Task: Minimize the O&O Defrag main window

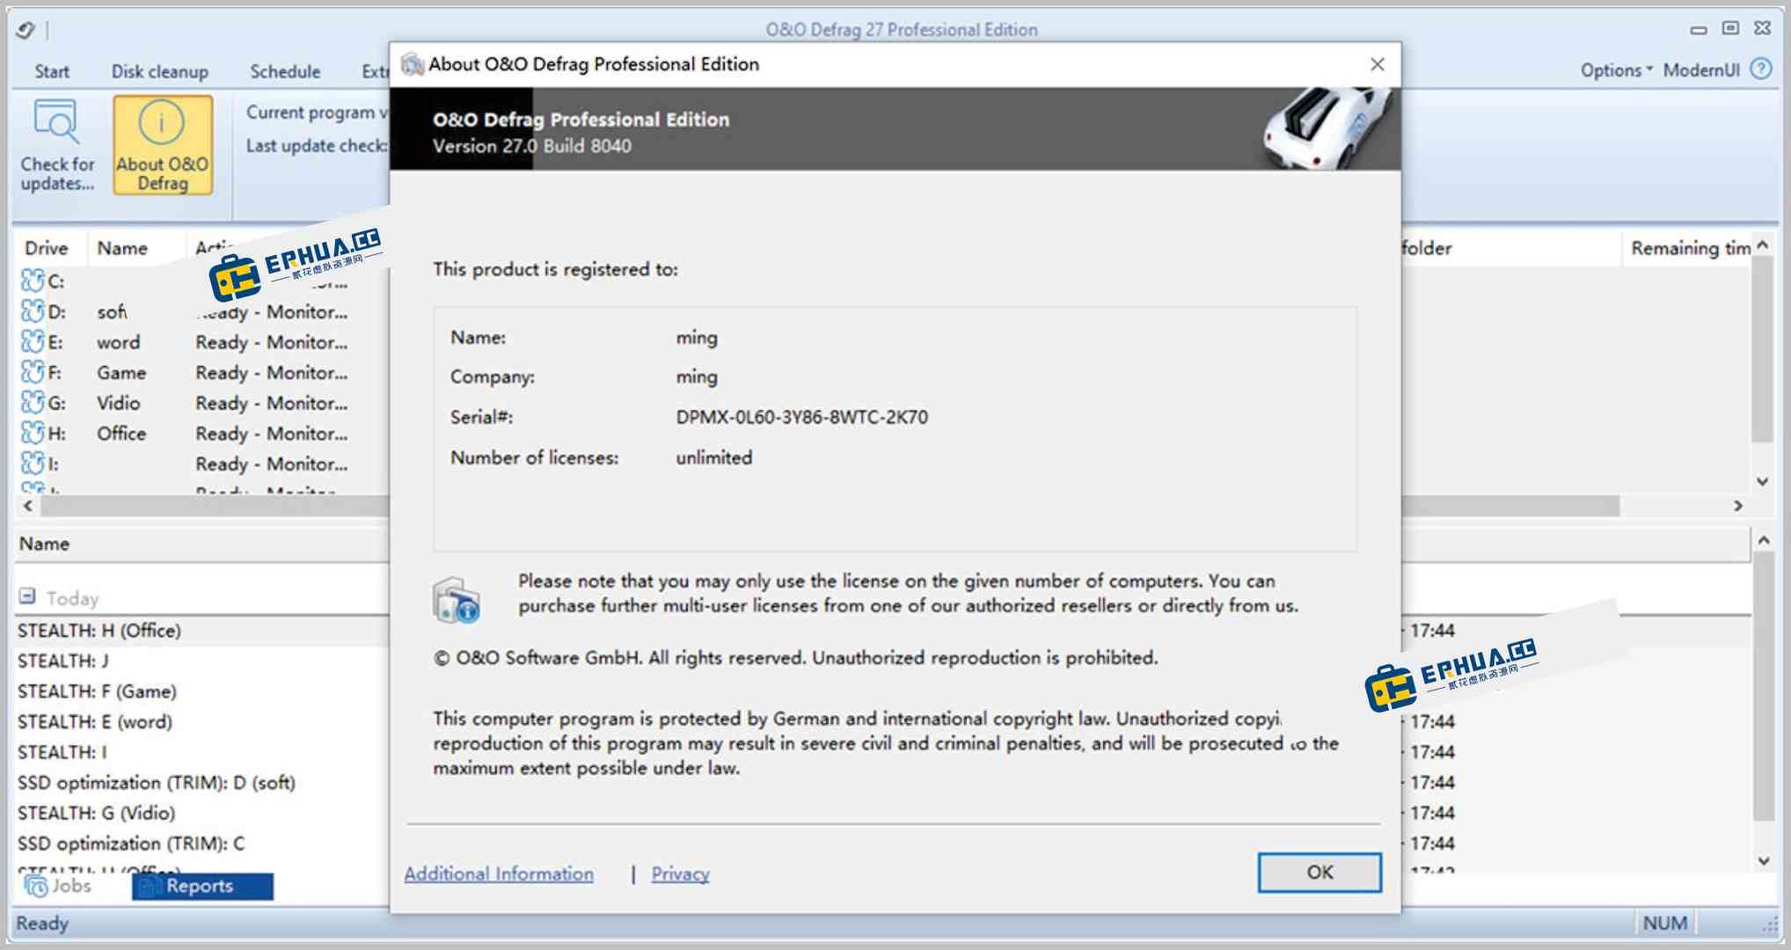Action: click(x=1699, y=30)
